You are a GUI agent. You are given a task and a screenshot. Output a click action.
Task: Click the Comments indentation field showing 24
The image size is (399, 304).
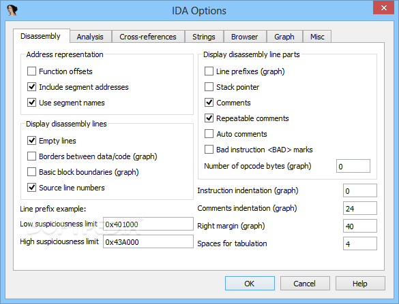[x=360, y=208]
